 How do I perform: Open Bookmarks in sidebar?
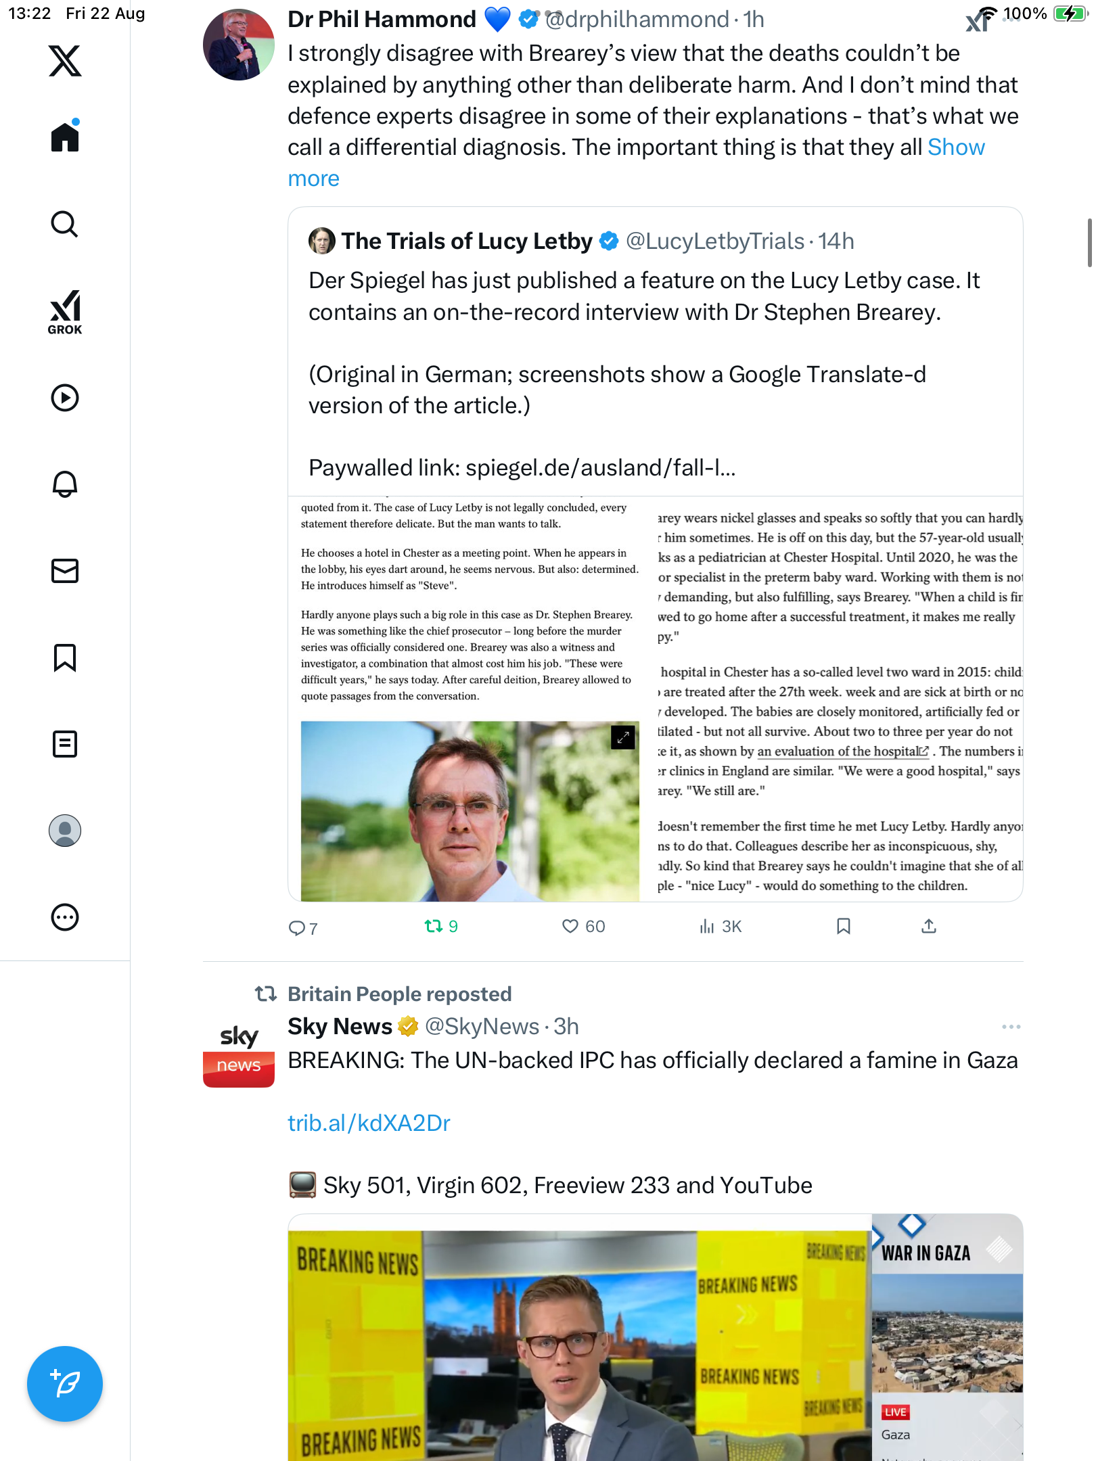[x=65, y=657]
